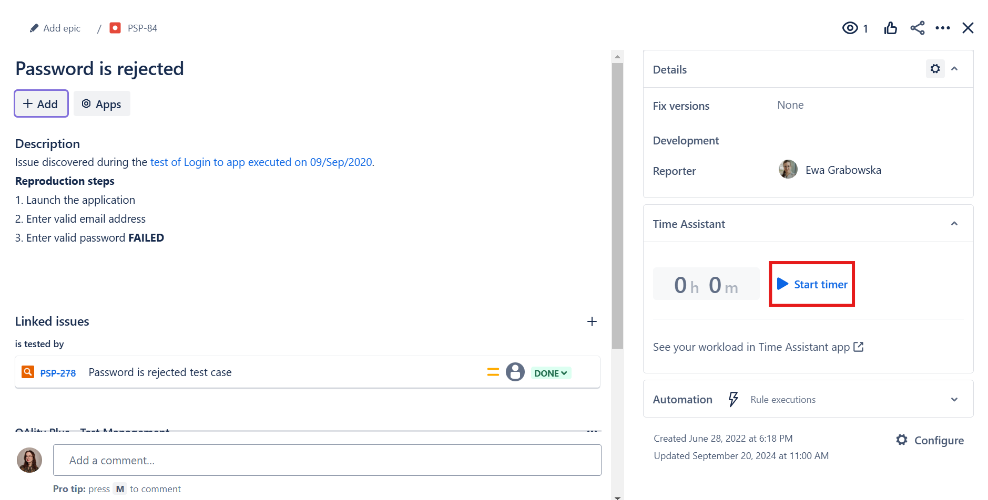988x500 pixels.
Task: Expand the Automation rule executions section
Action: coord(954,400)
